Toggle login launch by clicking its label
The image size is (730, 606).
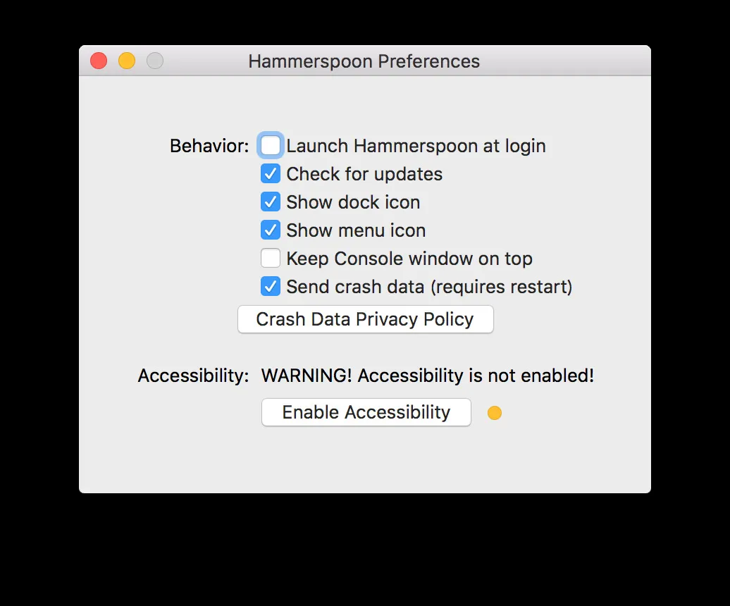coord(416,146)
